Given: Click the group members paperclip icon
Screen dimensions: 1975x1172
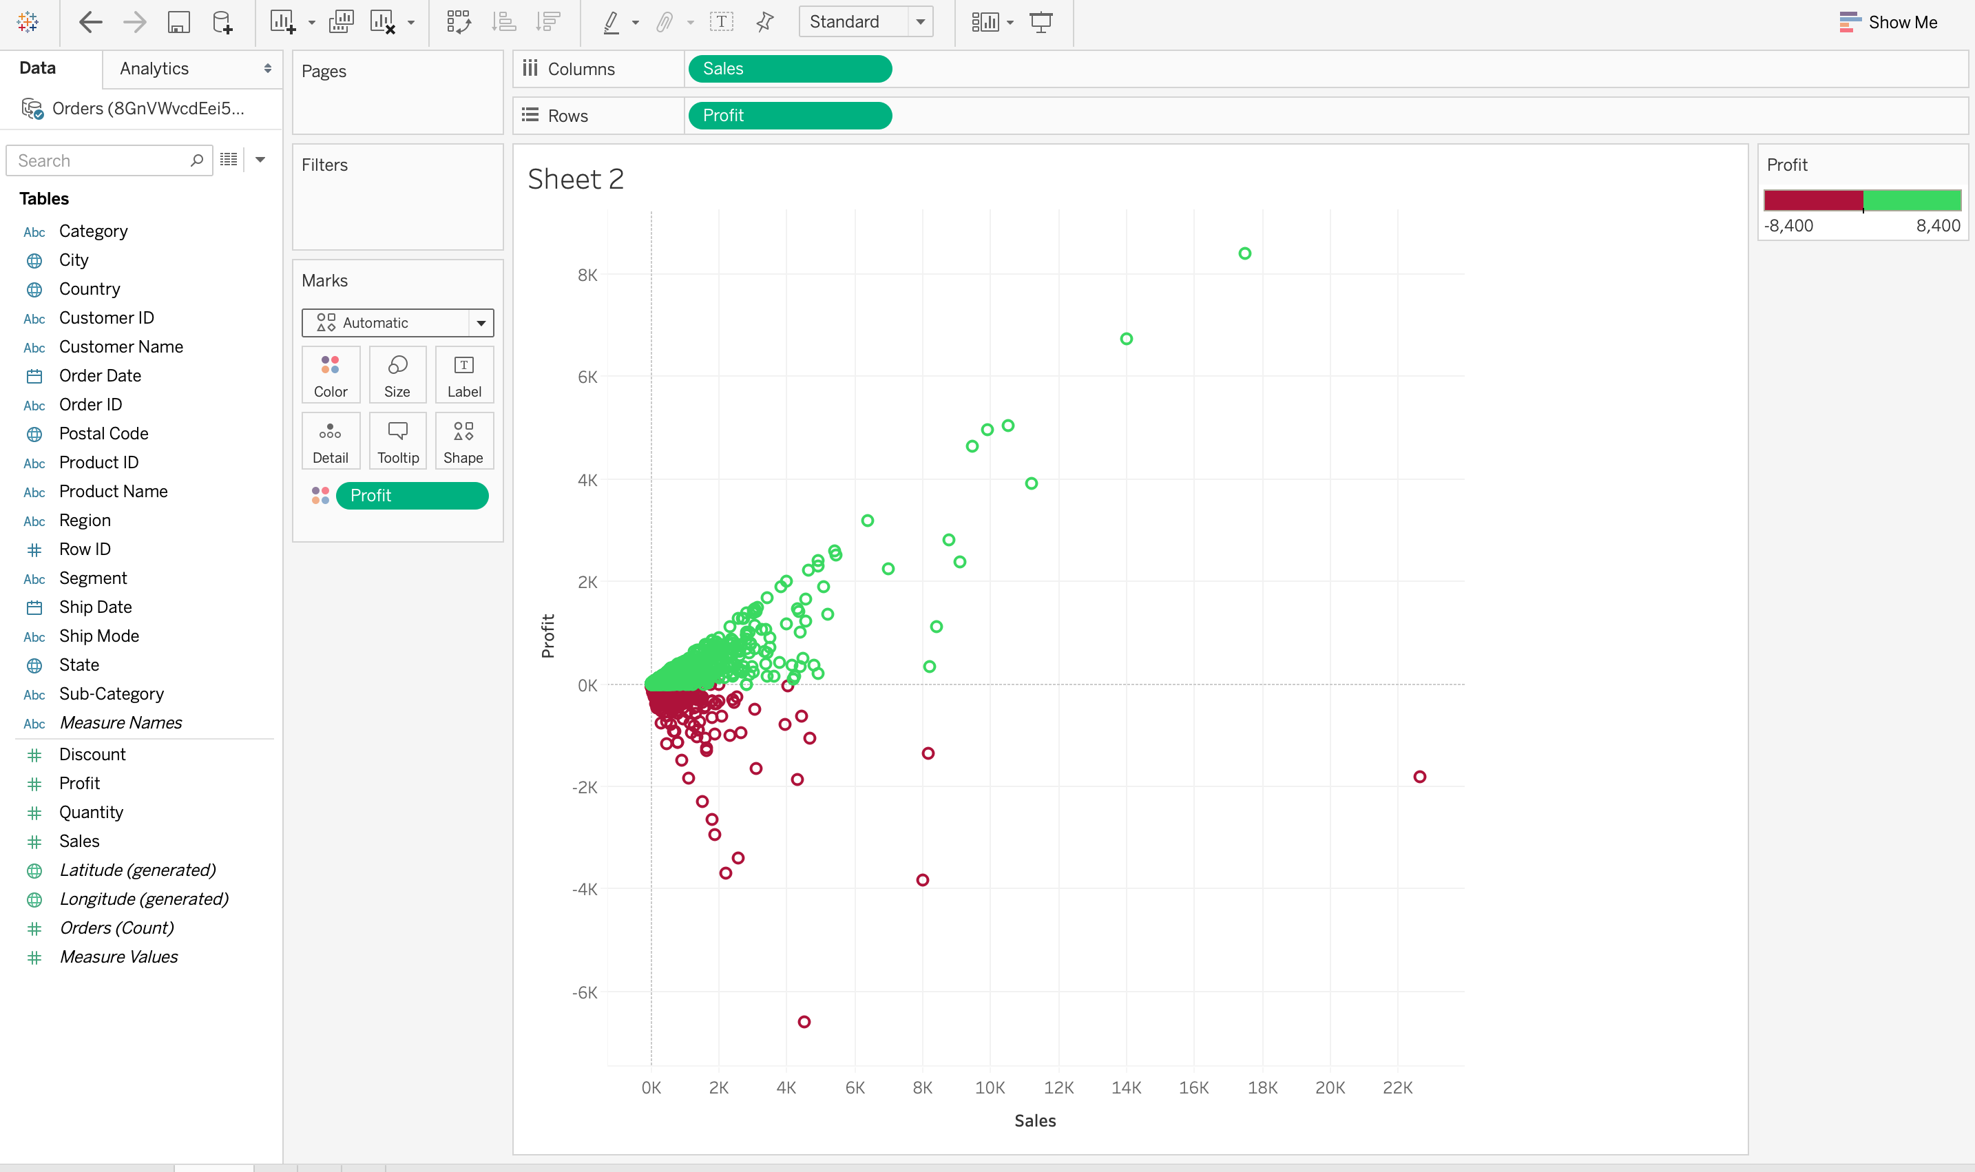Looking at the screenshot, I should [x=665, y=21].
